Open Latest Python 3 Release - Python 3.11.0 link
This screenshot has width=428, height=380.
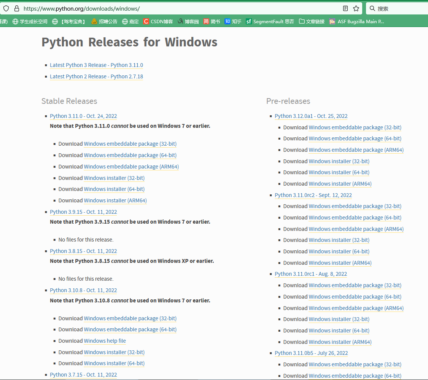[x=96, y=65]
